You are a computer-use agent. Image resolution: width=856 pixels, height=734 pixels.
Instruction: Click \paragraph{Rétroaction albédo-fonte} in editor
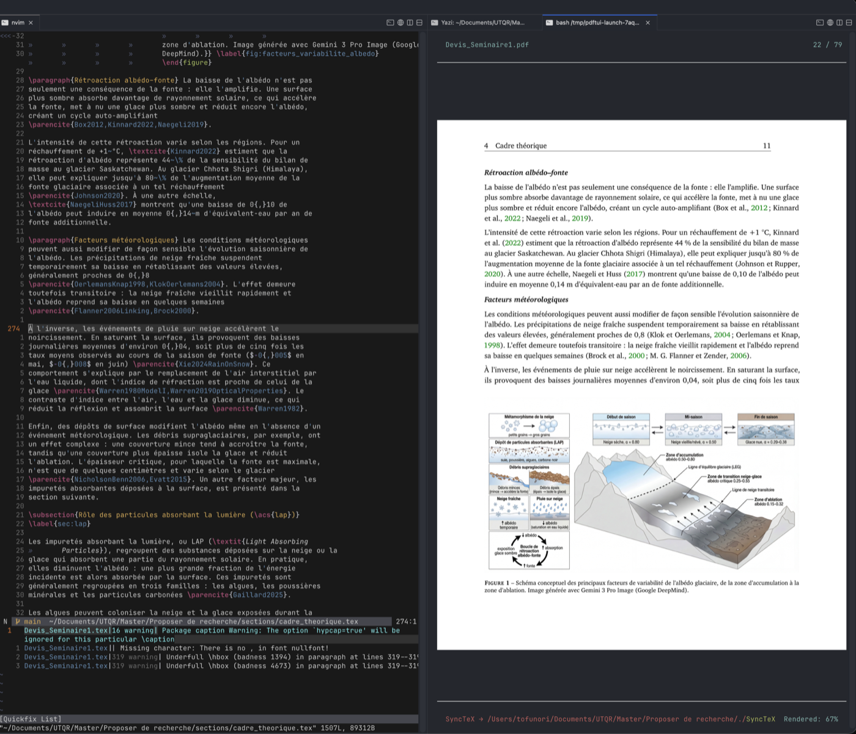point(103,80)
